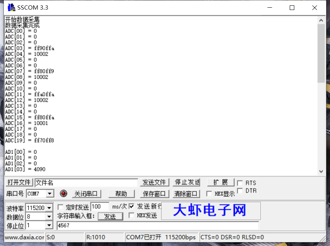Screen dimensions: 330x246
Task: Click the 关闭串口 close port button
Action: 86,194
